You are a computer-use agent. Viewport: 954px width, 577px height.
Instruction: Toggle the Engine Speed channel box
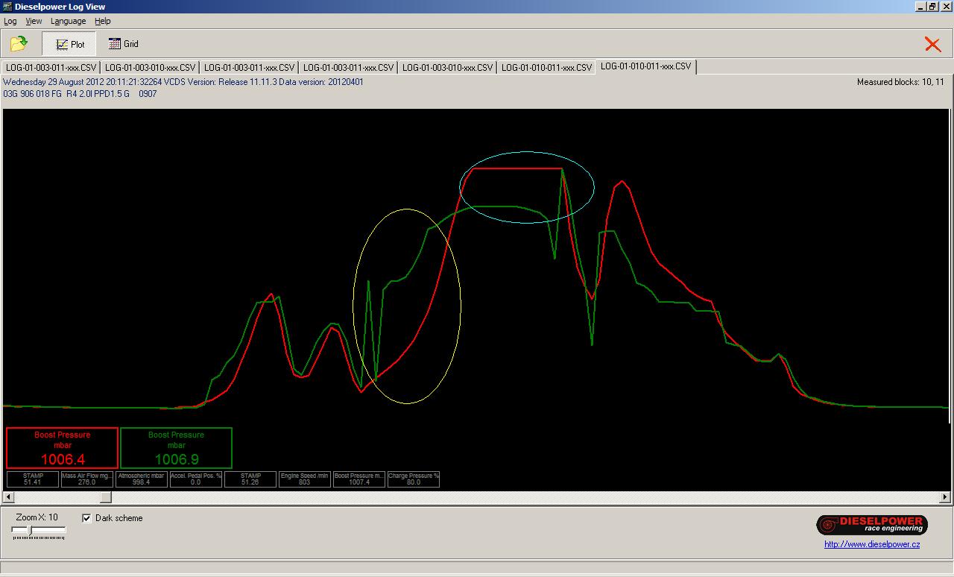click(x=304, y=479)
